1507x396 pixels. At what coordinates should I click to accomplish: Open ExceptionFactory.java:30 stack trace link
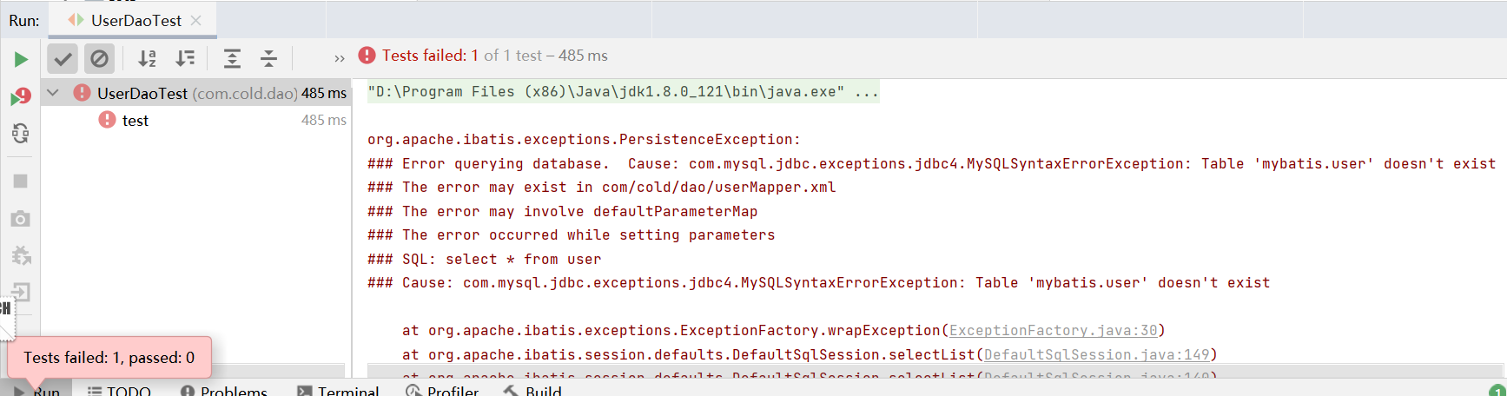point(1053,331)
